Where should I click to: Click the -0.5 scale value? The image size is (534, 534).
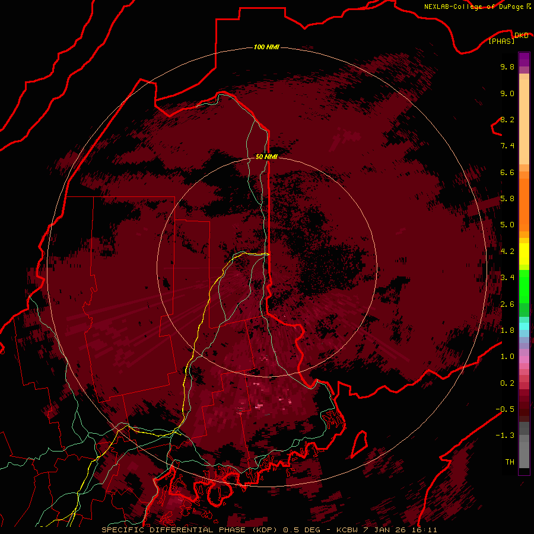point(505,409)
